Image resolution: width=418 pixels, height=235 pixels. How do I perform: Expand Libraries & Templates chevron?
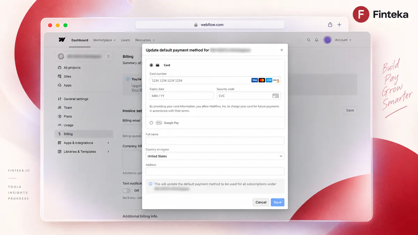[108, 151]
